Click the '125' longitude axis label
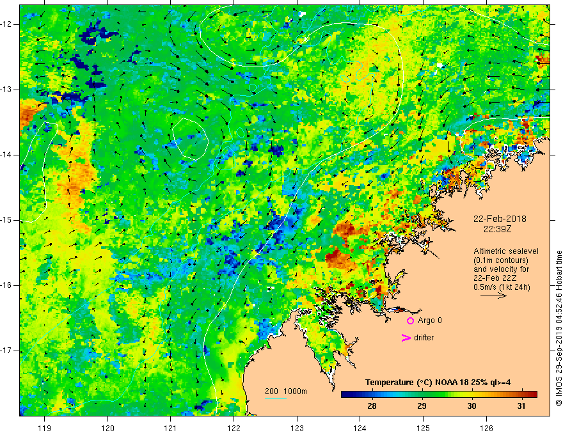Image resolution: width=563 pixels, height=435 pixels. pos(423,428)
